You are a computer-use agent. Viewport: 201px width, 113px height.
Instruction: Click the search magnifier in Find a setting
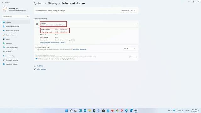(x=28, y=16)
